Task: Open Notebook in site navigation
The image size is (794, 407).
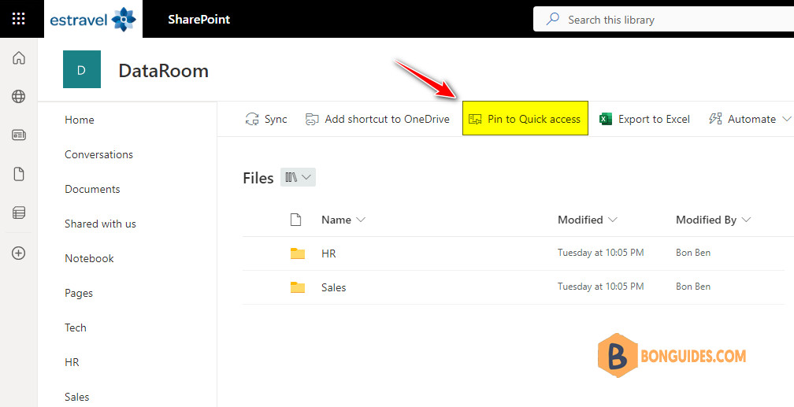Action: coord(89,258)
